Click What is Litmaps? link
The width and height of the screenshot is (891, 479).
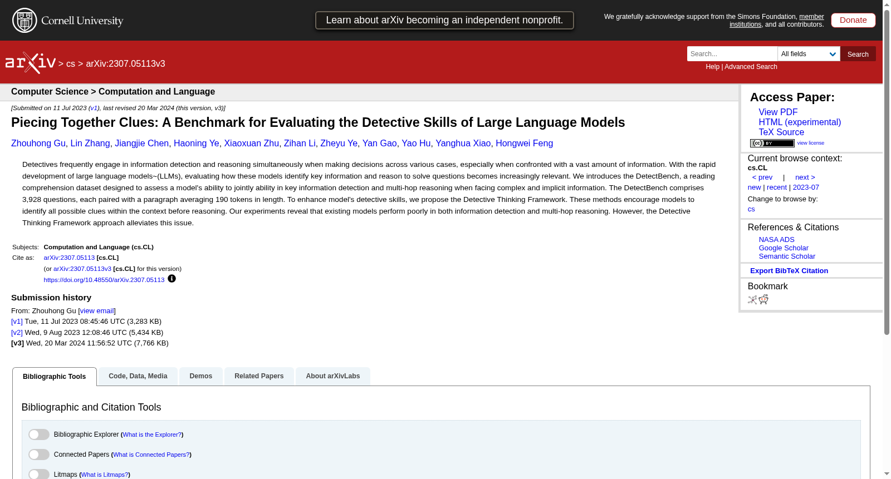pyautogui.click(x=105, y=475)
